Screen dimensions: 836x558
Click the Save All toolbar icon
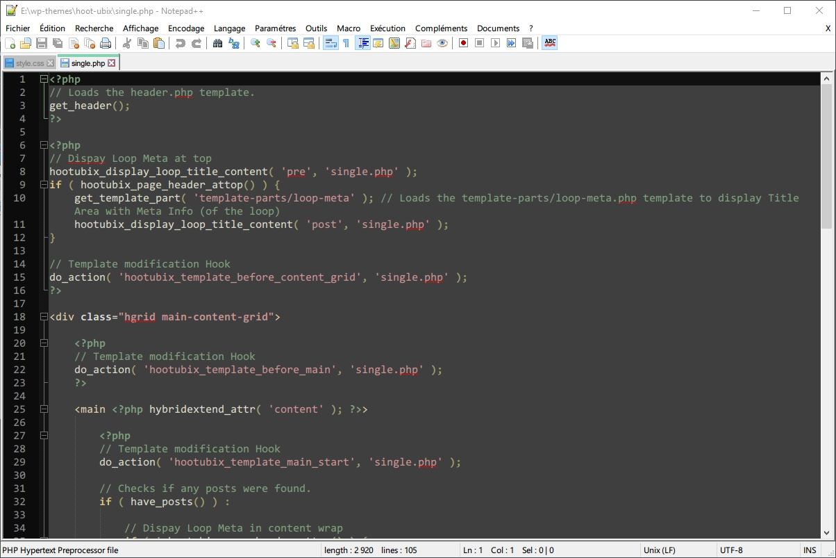58,43
